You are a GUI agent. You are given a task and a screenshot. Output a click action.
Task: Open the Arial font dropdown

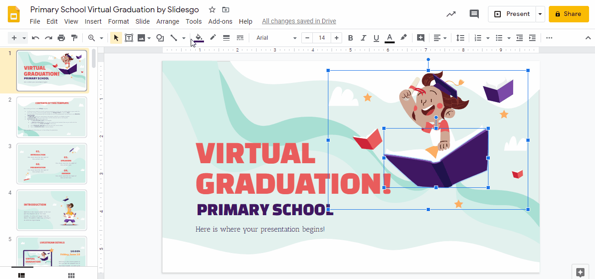click(x=274, y=38)
